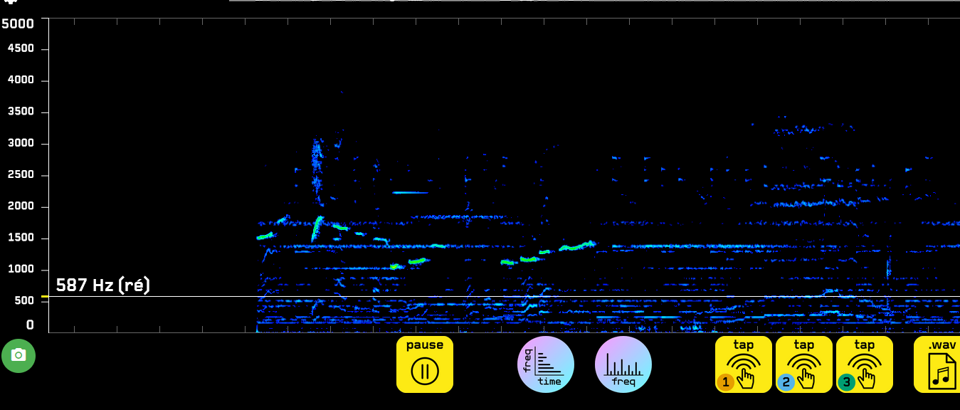The height and width of the screenshot is (410, 960).
Task: Select the 4500 frequency axis label
Action: tap(21, 49)
